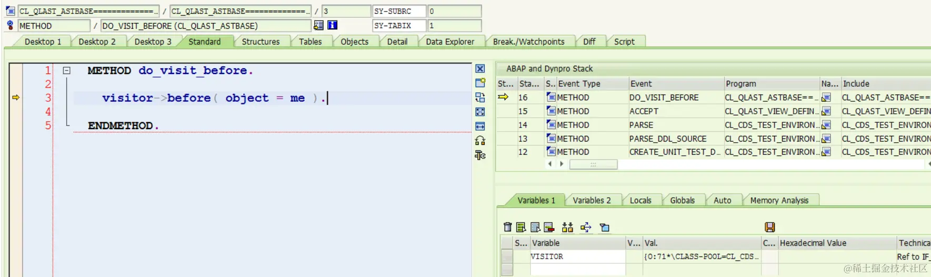The image size is (931, 277).
Task: Click the new tool icon in vertical toolbar
Action: click(x=480, y=83)
